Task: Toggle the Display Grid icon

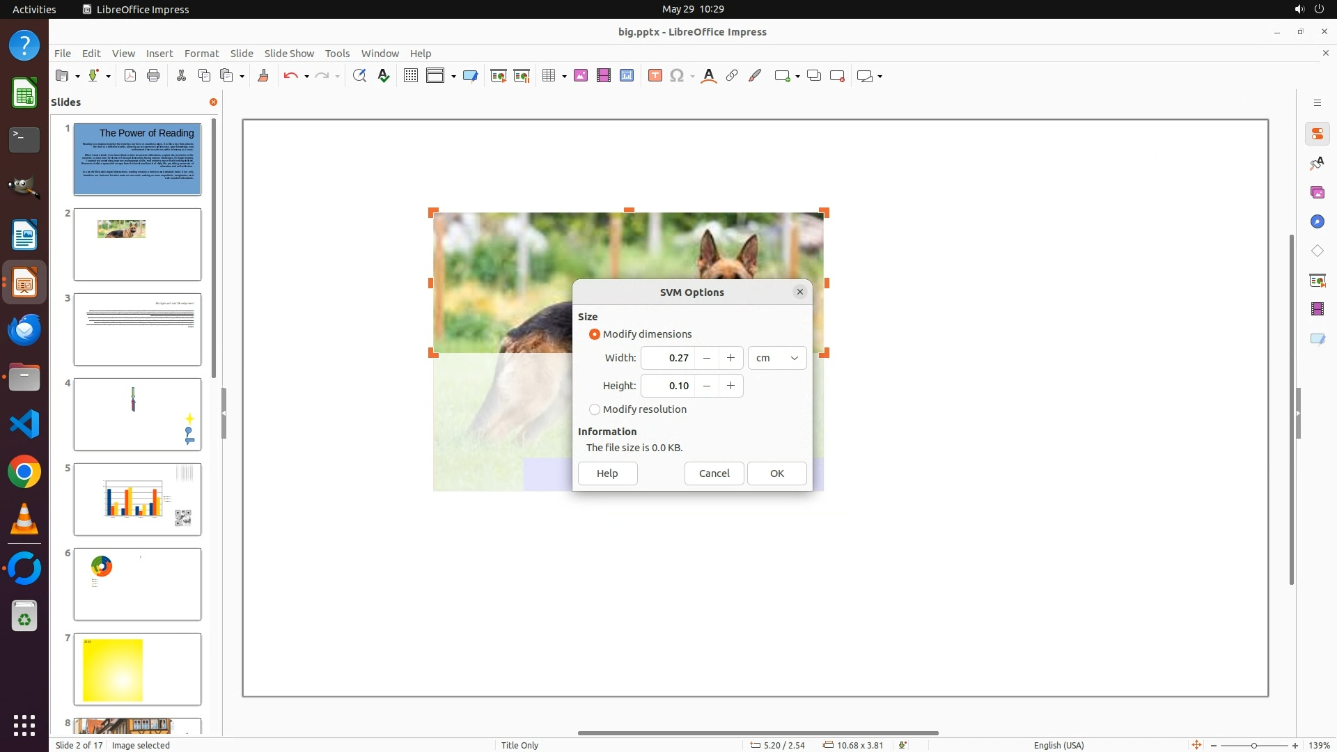Action: pyautogui.click(x=411, y=76)
